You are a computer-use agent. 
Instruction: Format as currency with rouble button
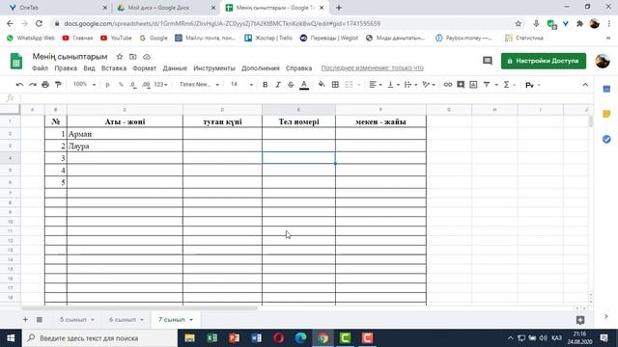107,85
